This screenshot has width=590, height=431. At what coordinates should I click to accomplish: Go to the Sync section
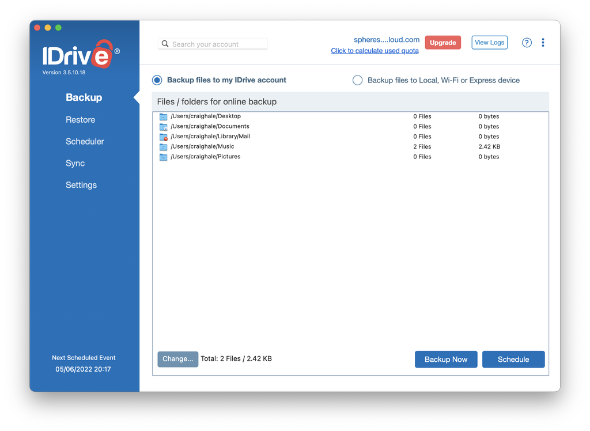tap(75, 163)
